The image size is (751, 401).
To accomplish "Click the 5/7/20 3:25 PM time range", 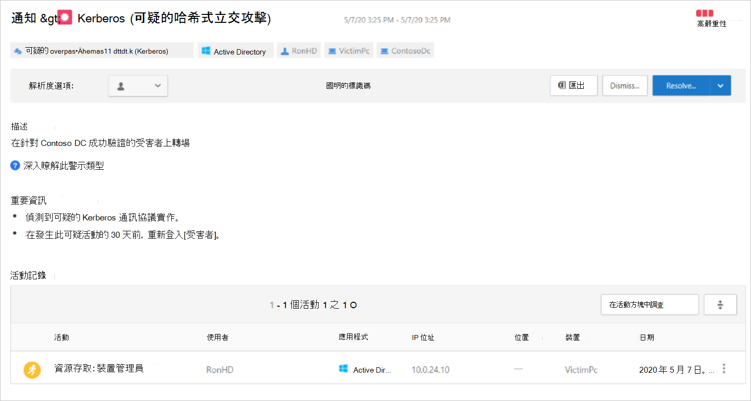I will (397, 20).
